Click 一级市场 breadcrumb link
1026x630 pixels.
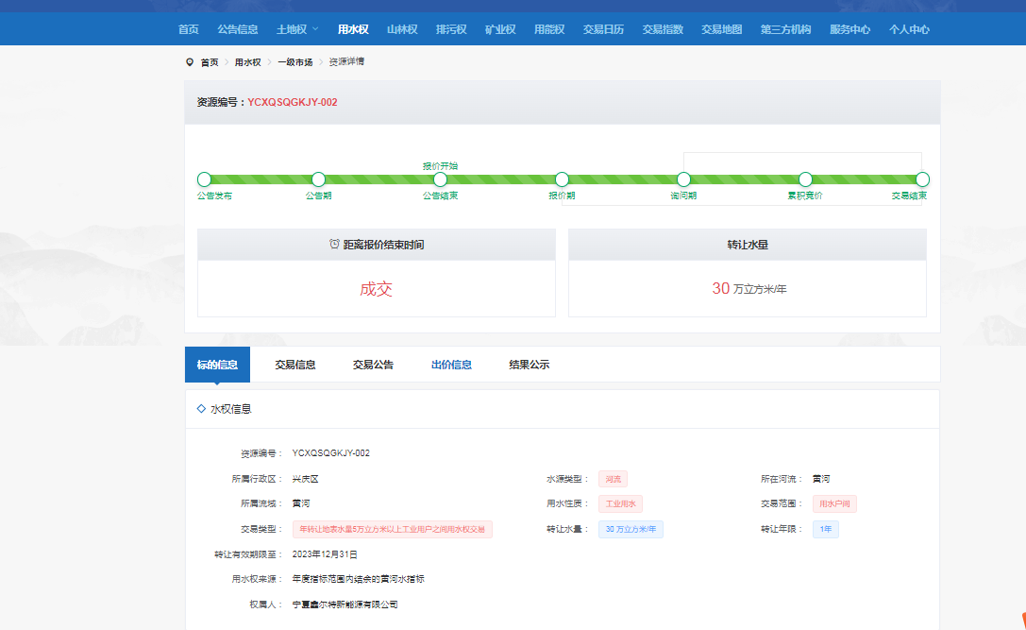coord(295,62)
